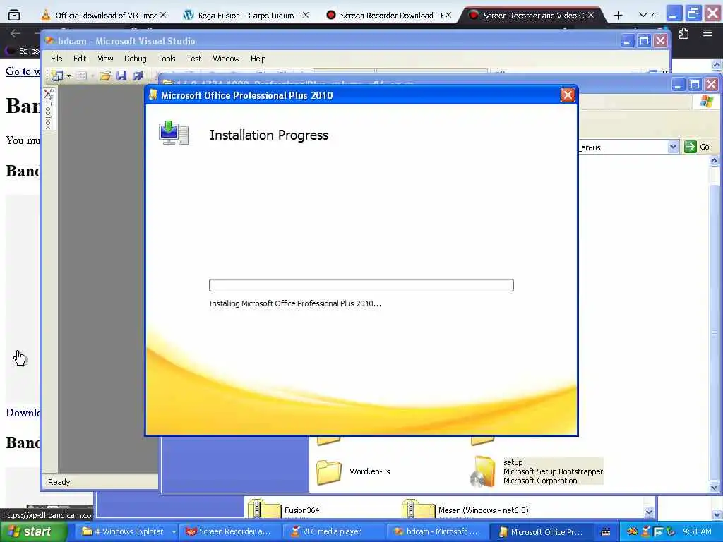Image resolution: width=723 pixels, height=542 pixels.
Task: Click the Download link on the webpage
Action: point(23,412)
